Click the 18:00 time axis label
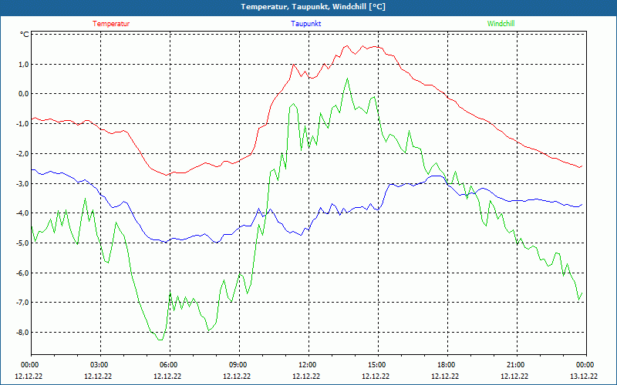The width and height of the screenshot is (617, 385). [x=447, y=365]
